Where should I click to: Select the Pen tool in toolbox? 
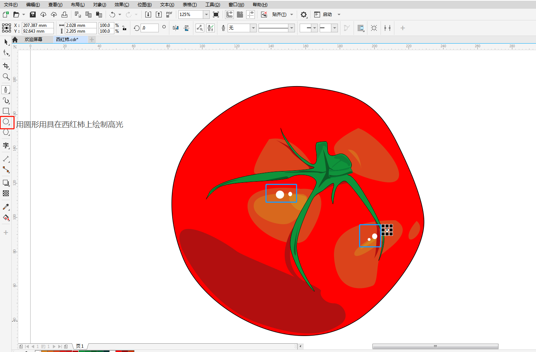(6, 89)
